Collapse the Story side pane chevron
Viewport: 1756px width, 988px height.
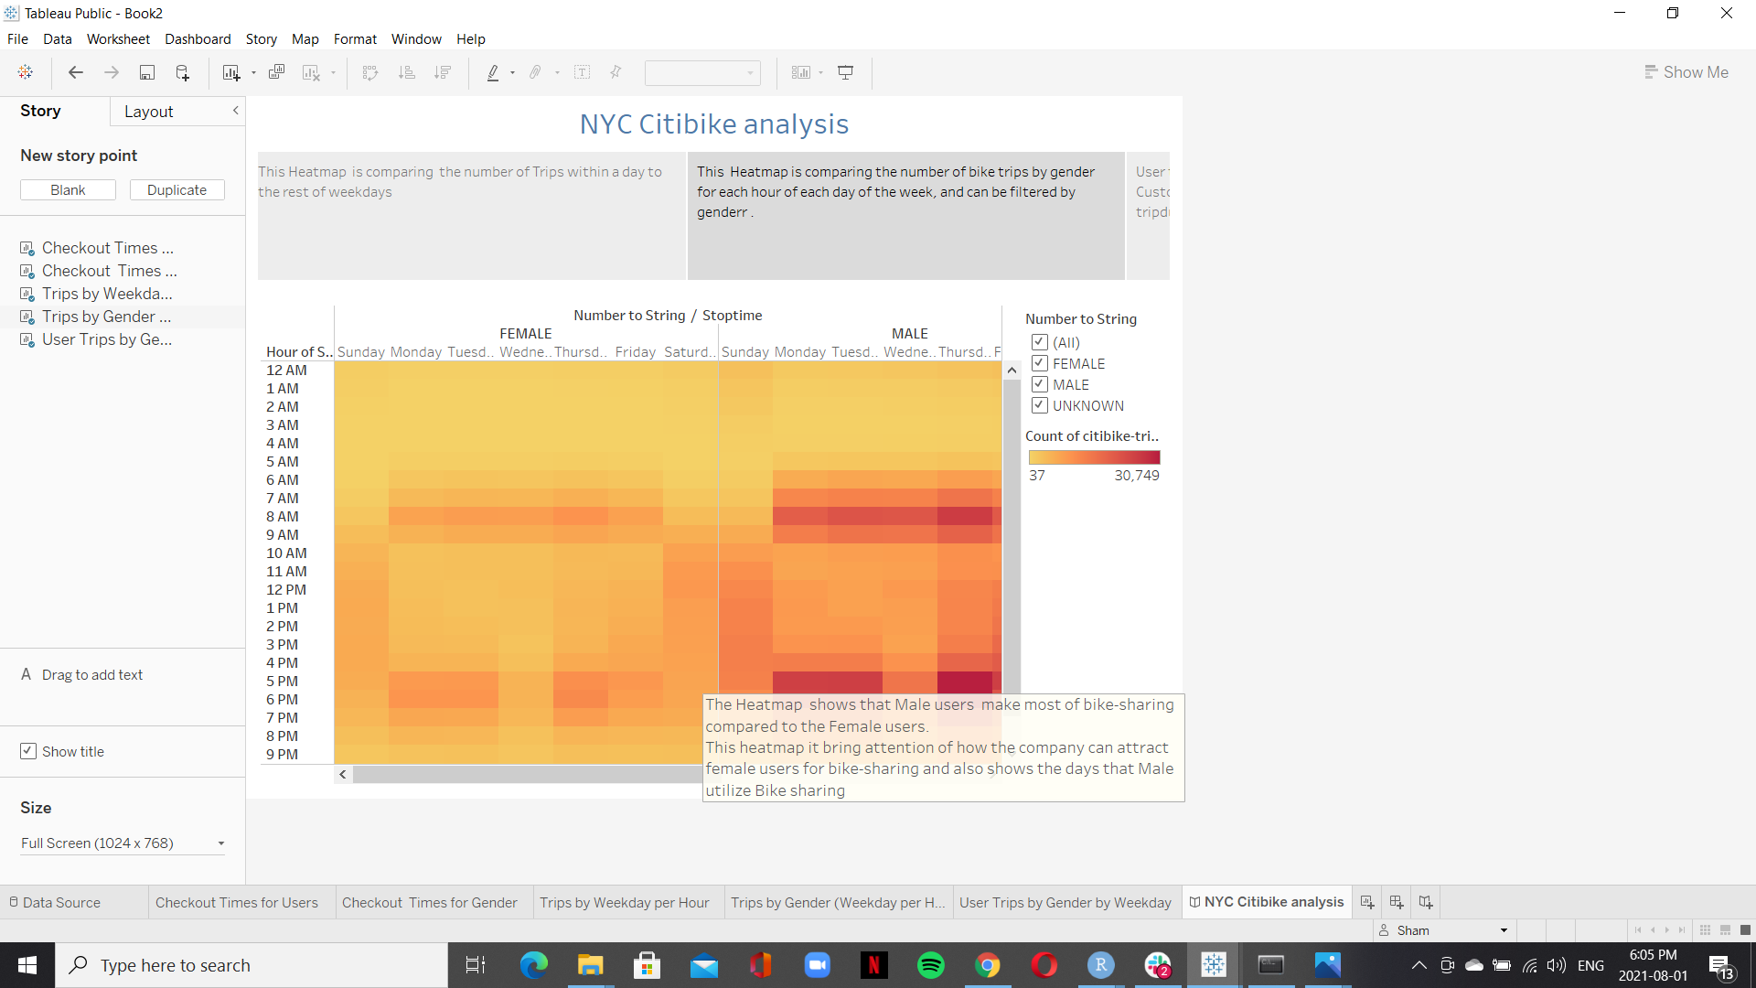(x=235, y=111)
